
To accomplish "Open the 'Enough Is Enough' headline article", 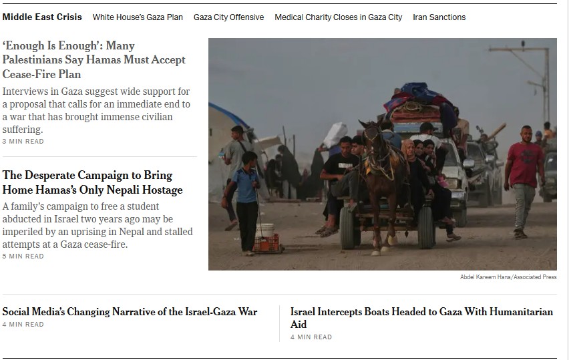I will (94, 60).
